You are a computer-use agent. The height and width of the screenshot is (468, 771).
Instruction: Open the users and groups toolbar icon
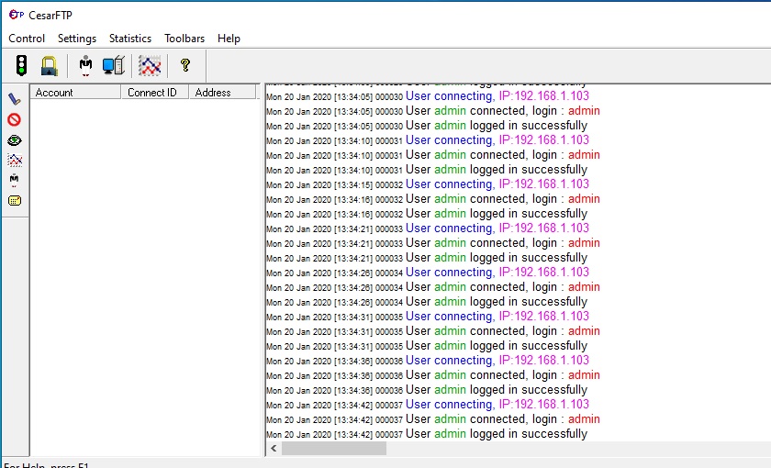(x=86, y=66)
